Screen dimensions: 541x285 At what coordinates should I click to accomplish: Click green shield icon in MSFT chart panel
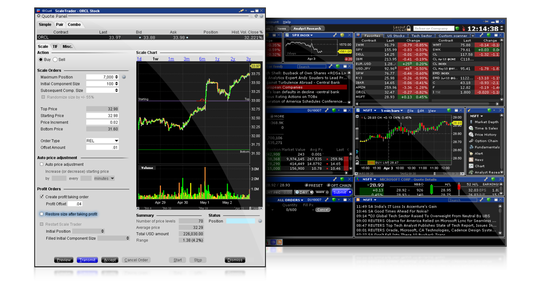point(449,110)
